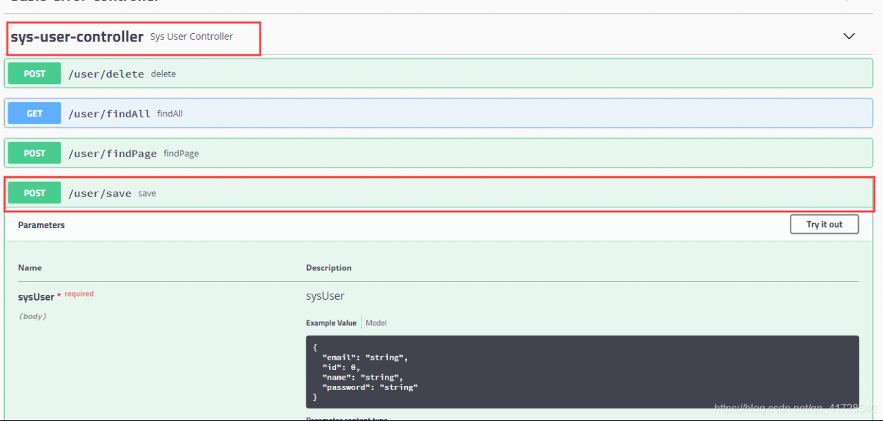Viewport: 883px width, 421px height.
Task: Click the "Name" column header
Action: pyautogui.click(x=30, y=268)
